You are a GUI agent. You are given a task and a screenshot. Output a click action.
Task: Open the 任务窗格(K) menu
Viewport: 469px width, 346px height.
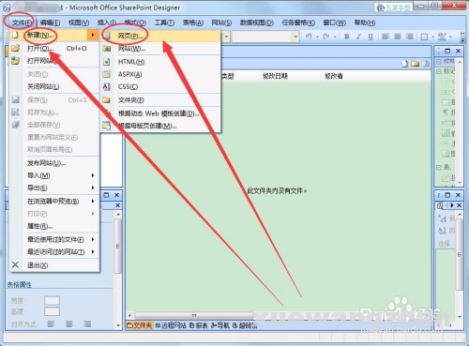298,23
